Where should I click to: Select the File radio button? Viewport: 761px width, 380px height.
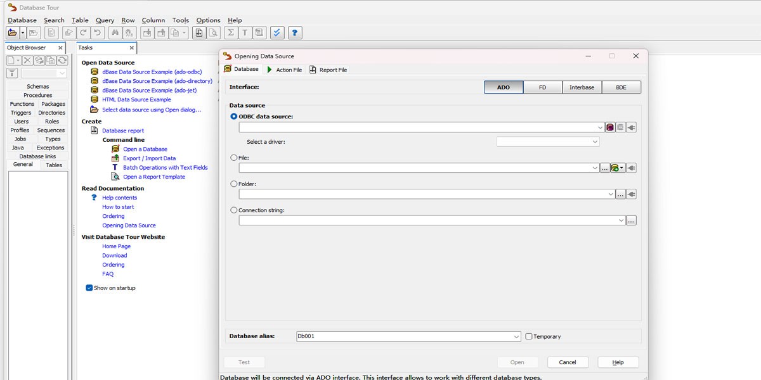click(234, 157)
